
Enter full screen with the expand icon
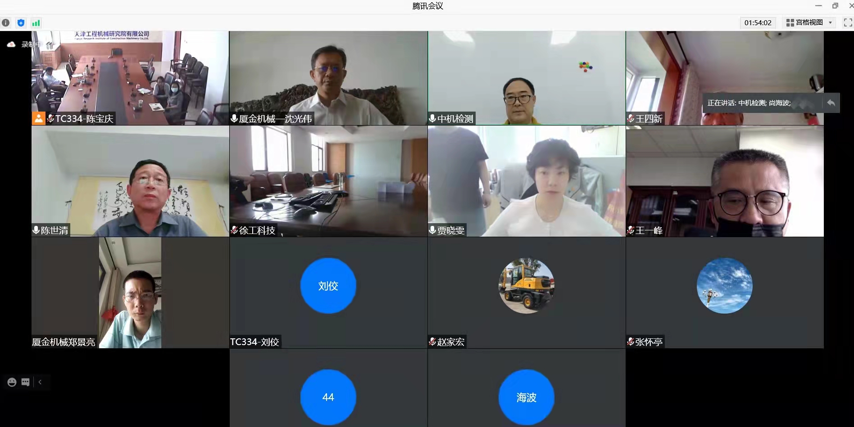(x=848, y=22)
